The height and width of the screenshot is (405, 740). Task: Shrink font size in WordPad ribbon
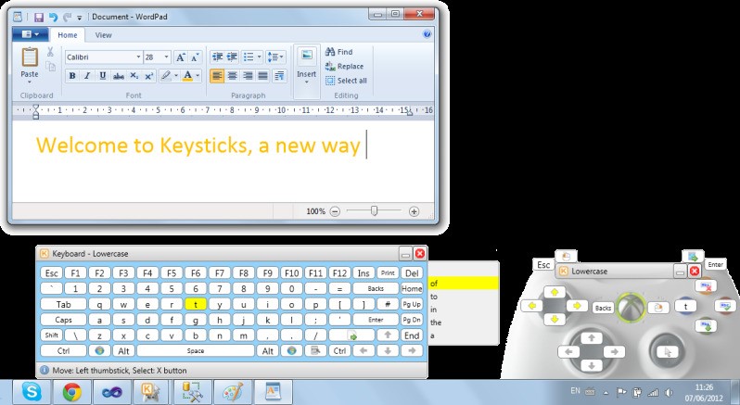(x=195, y=57)
